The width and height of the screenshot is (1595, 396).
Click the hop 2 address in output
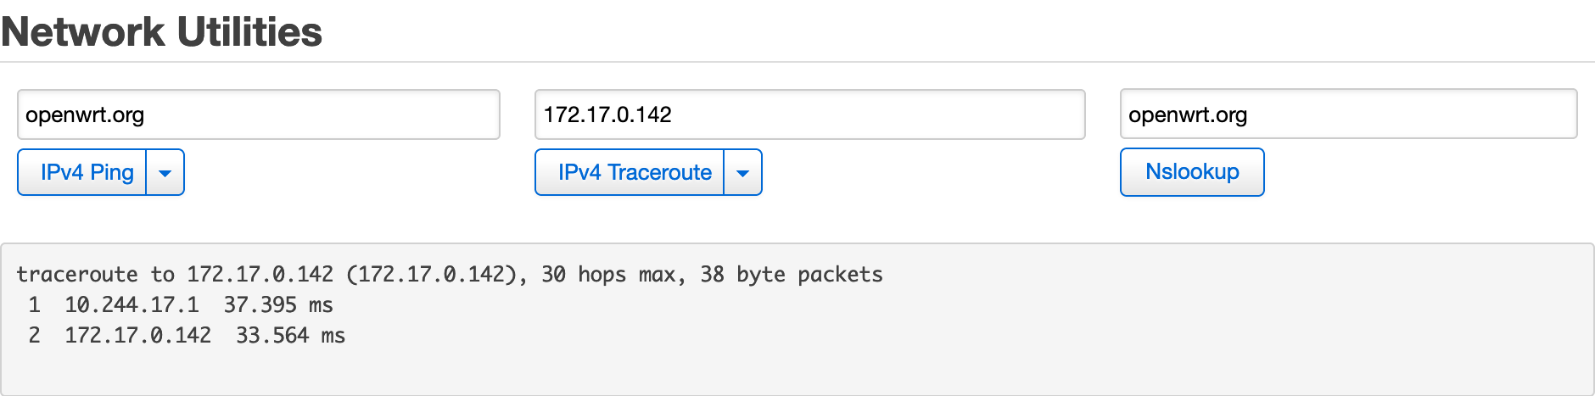pyautogui.click(x=137, y=335)
